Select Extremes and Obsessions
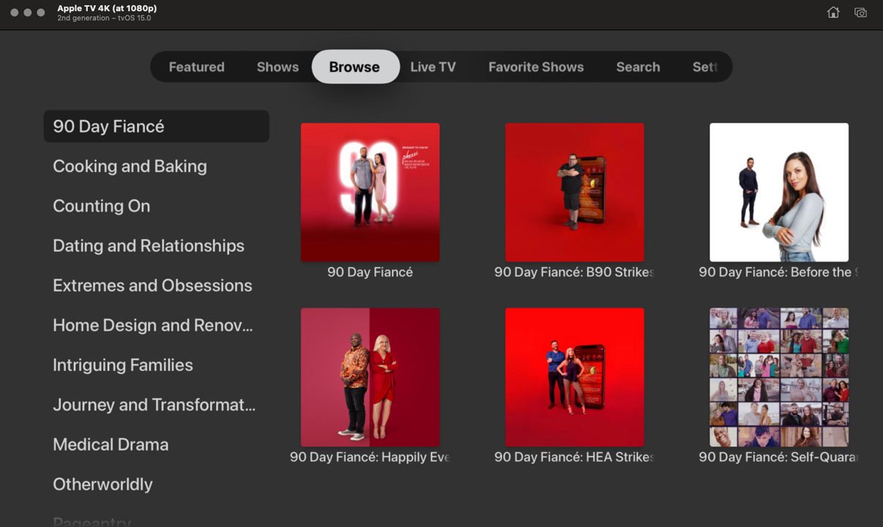The height and width of the screenshot is (527, 883). coord(152,285)
